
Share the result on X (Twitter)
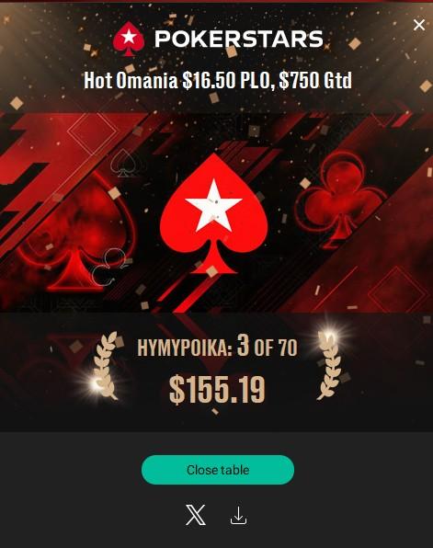[196, 515]
